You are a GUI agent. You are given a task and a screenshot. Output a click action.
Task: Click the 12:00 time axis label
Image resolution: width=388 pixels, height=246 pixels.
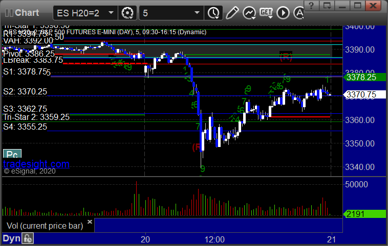coord(214,239)
